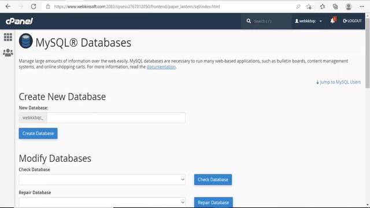
Task: Click the New Database name field
Action: tap(116, 117)
